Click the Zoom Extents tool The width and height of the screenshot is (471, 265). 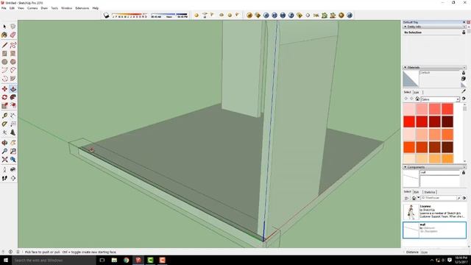pyautogui.click(x=4, y=160)
